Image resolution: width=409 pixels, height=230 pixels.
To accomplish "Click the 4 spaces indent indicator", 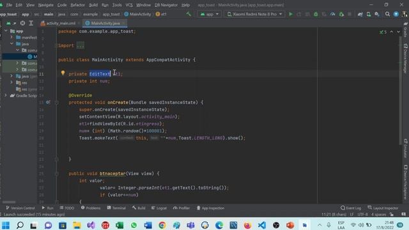I will tap(379, 215).
